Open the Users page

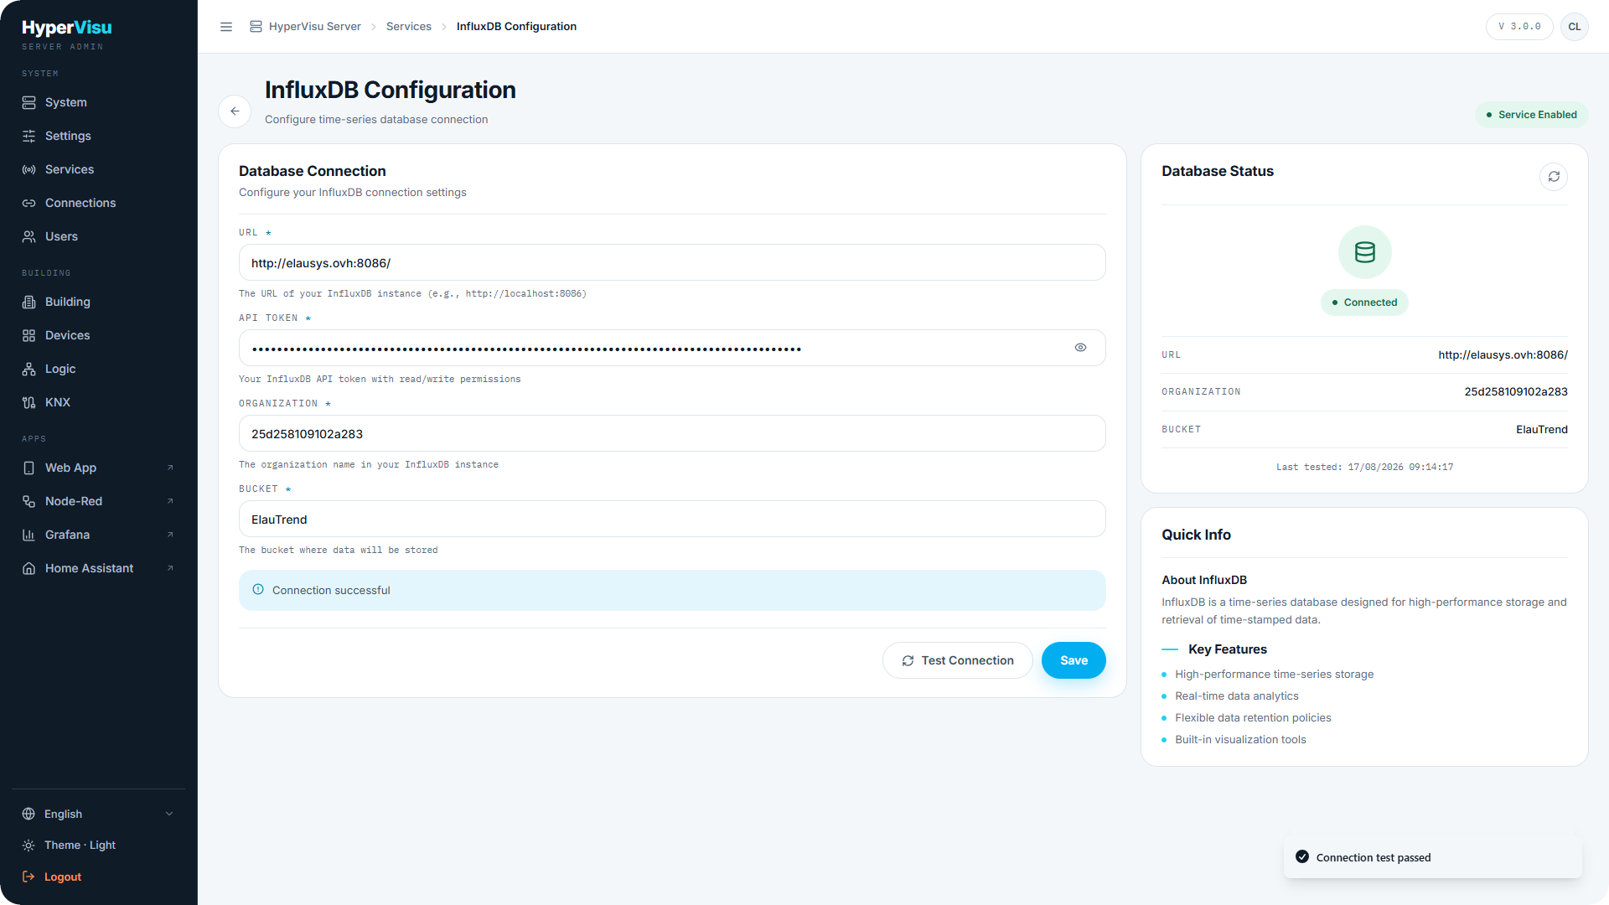[x=98, y=236]
